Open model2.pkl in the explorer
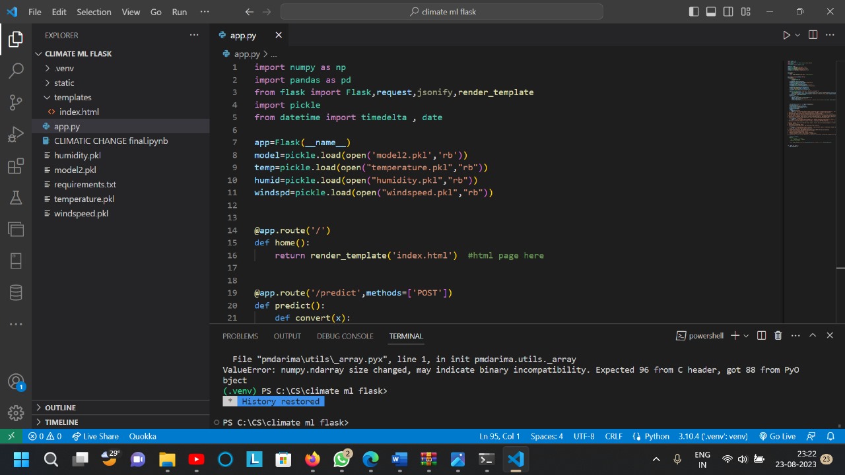 75,170
